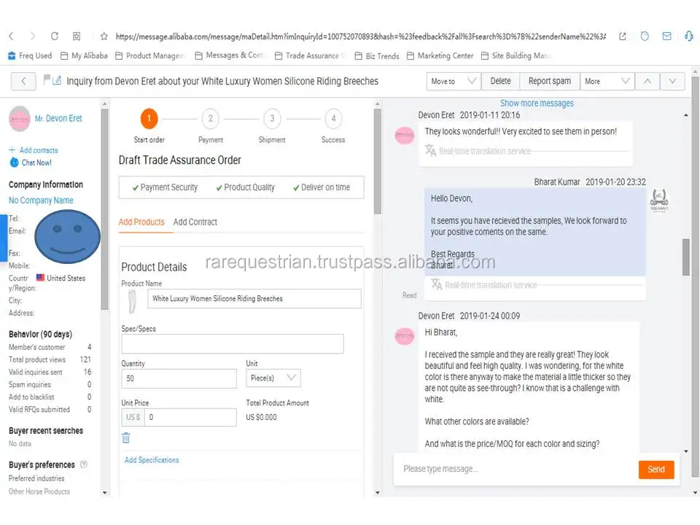This screenshot has height=525, width=700.
Task: Click the plus icon for Add contacts
Action: coord(12,150)
